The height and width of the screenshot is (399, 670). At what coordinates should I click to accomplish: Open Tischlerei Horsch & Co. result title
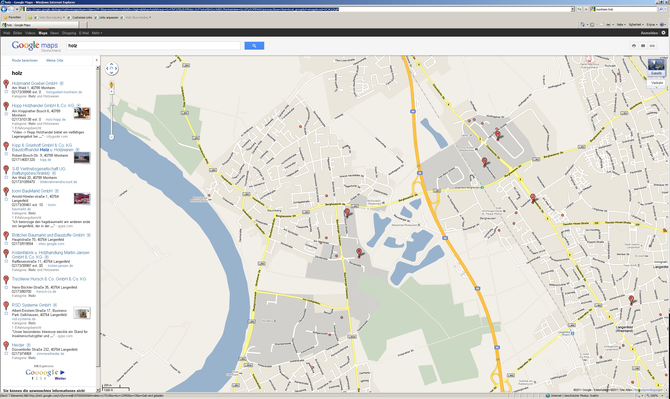pos(49,279)
